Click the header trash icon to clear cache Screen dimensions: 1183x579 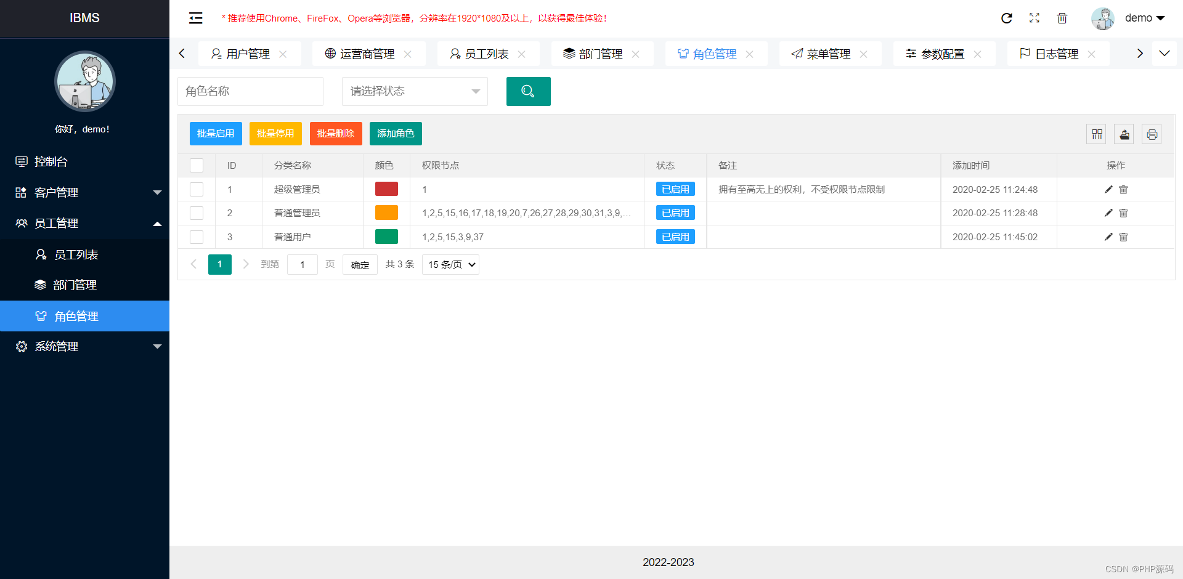[x=1062, y=18]
